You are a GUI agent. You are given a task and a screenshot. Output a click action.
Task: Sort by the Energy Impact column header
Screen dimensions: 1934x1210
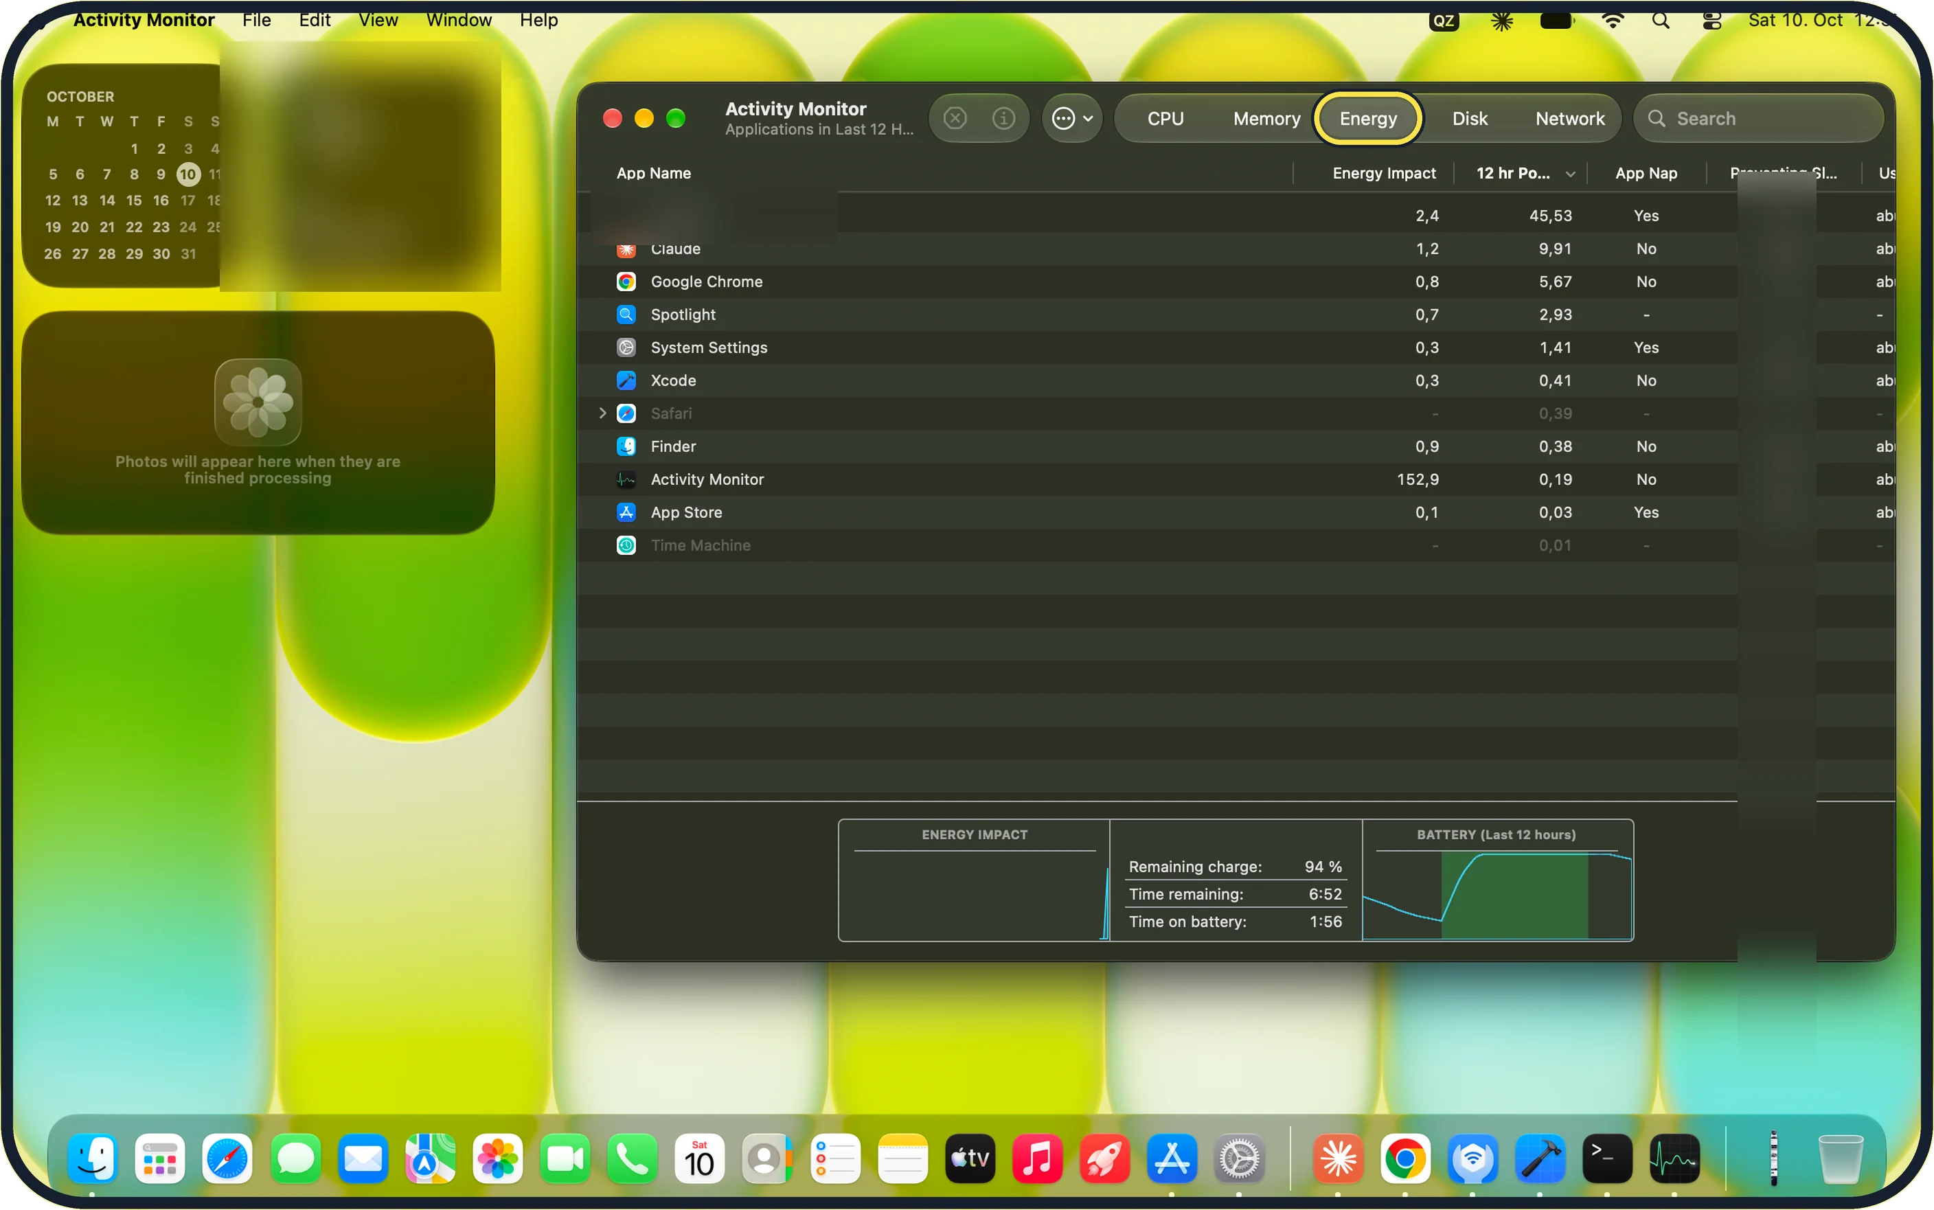[1383, 173]
